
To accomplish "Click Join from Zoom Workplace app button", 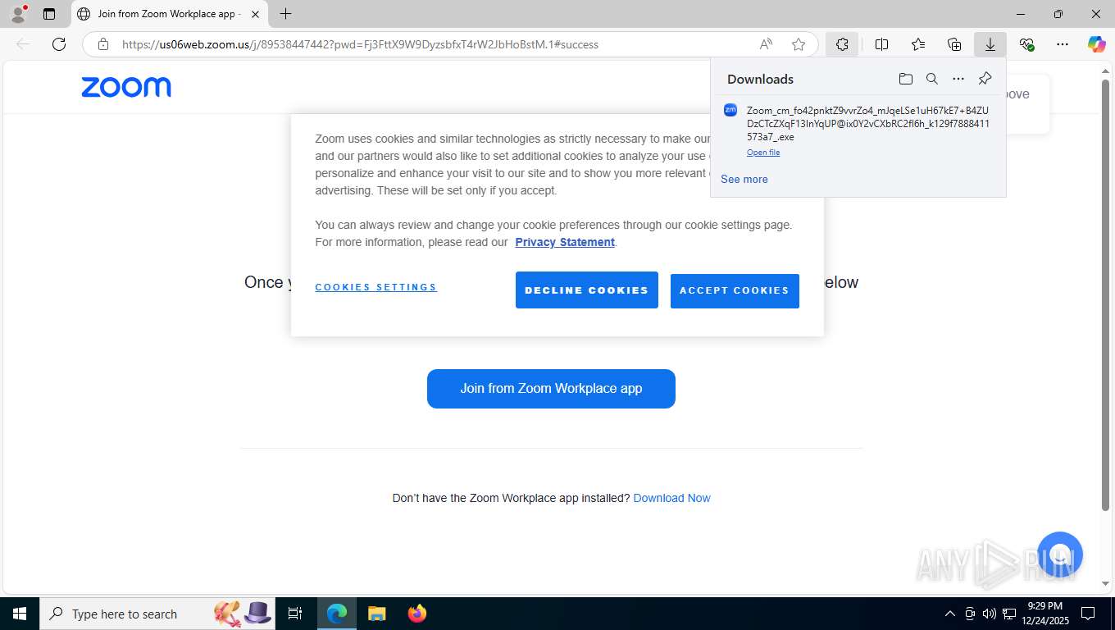I will pyautogui.click(x=551, y=389).
